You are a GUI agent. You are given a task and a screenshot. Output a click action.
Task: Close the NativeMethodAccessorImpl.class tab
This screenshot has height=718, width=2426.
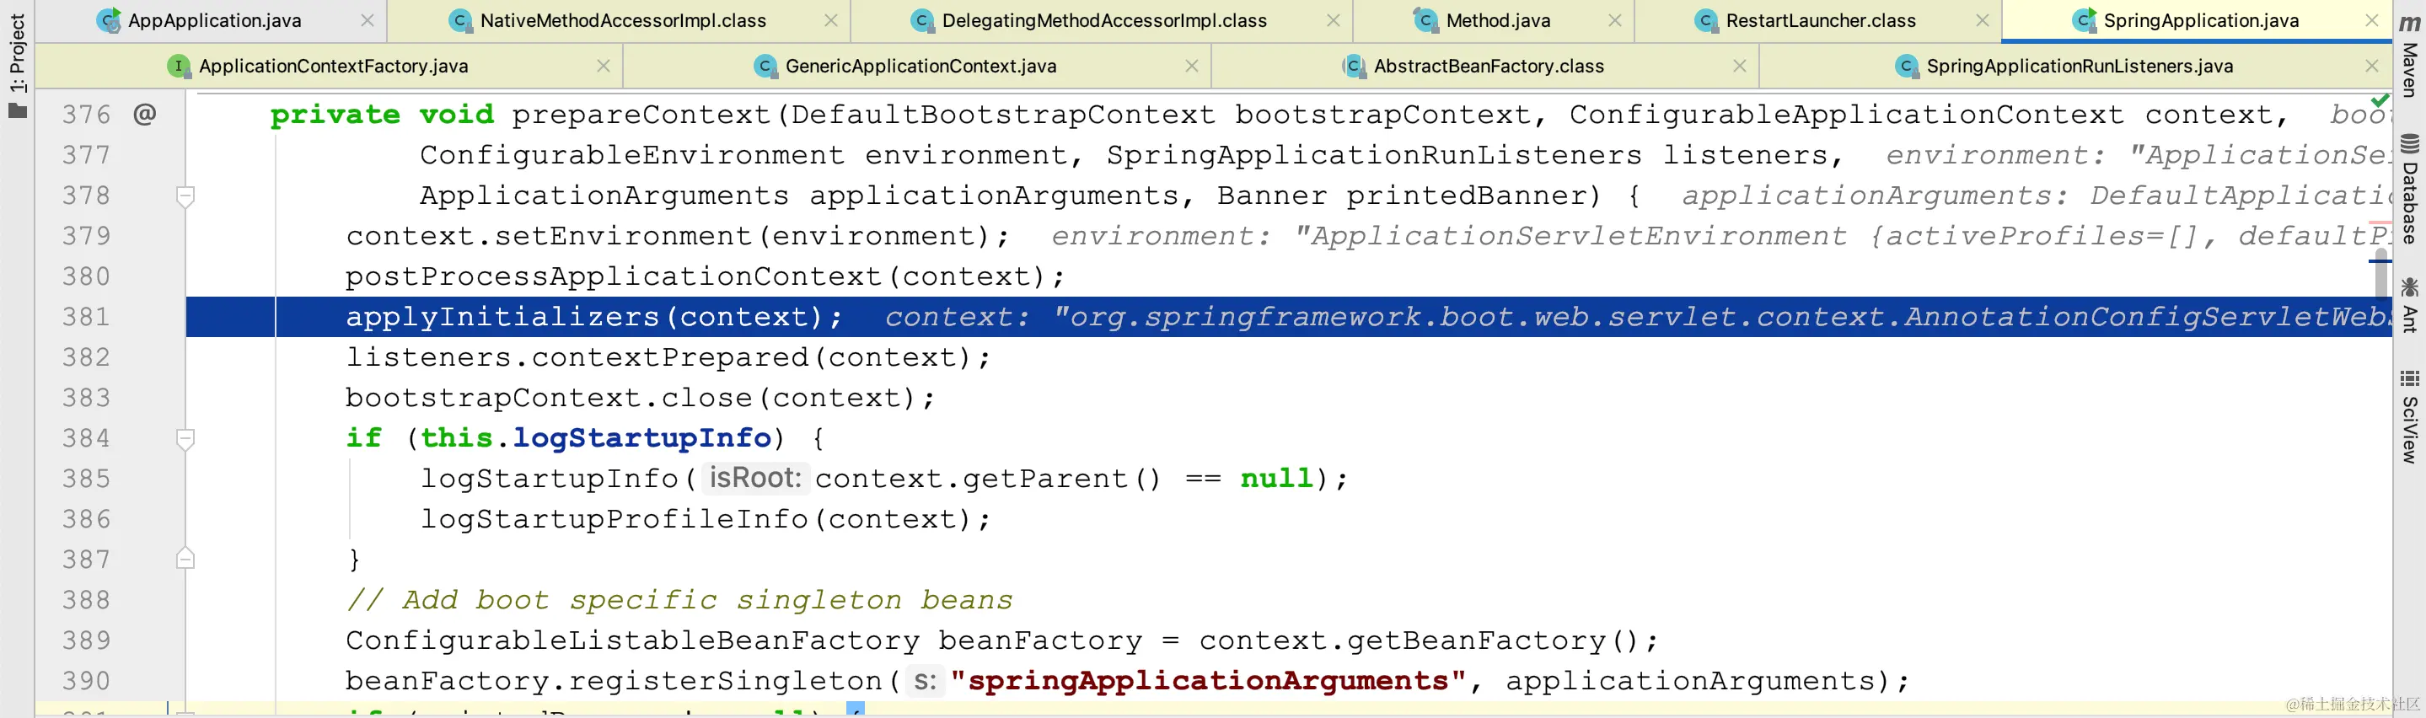pyautogui.click(x=830, y=21)
